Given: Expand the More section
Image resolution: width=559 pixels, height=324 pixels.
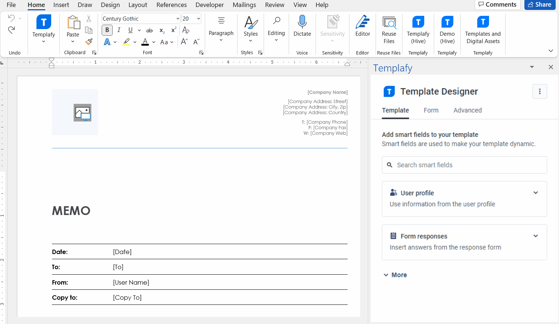Looking at the screenshot, I should [395, 275].
